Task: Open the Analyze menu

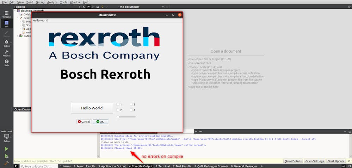Action: [x=52, y=2]
